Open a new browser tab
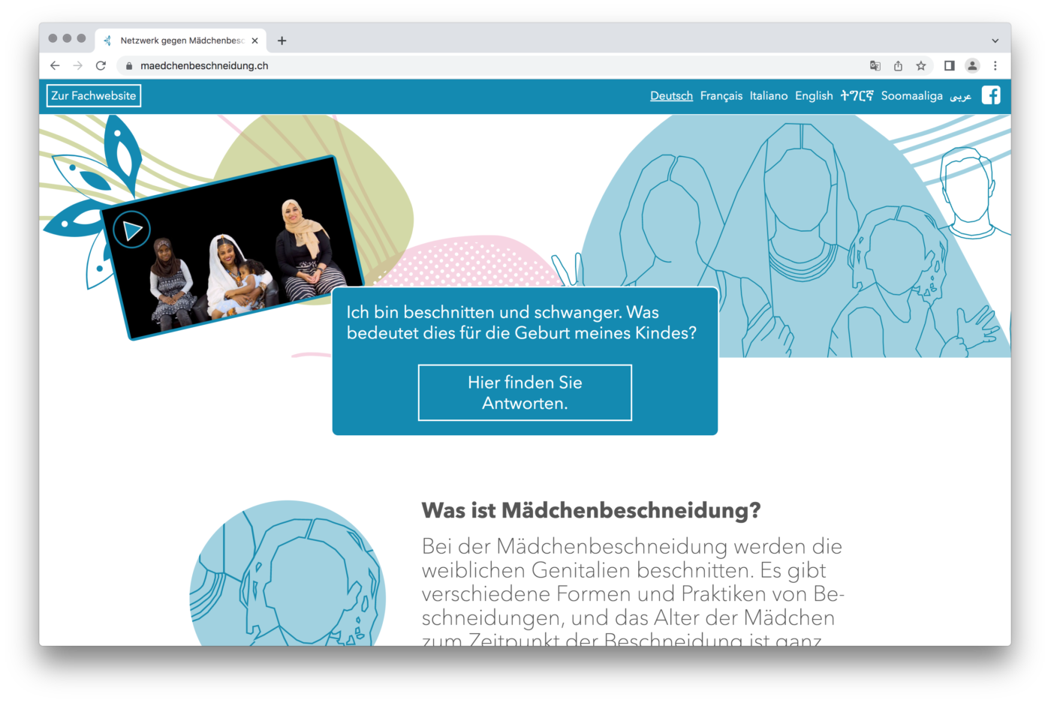Viewport: 1051px width, 703px height. pyautogui.click(x=282, y=41)
